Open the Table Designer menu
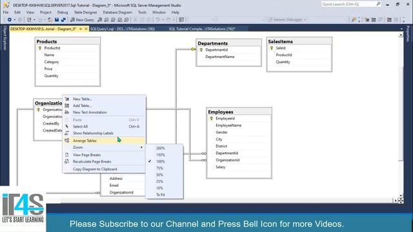Image resolution: width=413 pixels, height=232 pixels. (85, 12)
